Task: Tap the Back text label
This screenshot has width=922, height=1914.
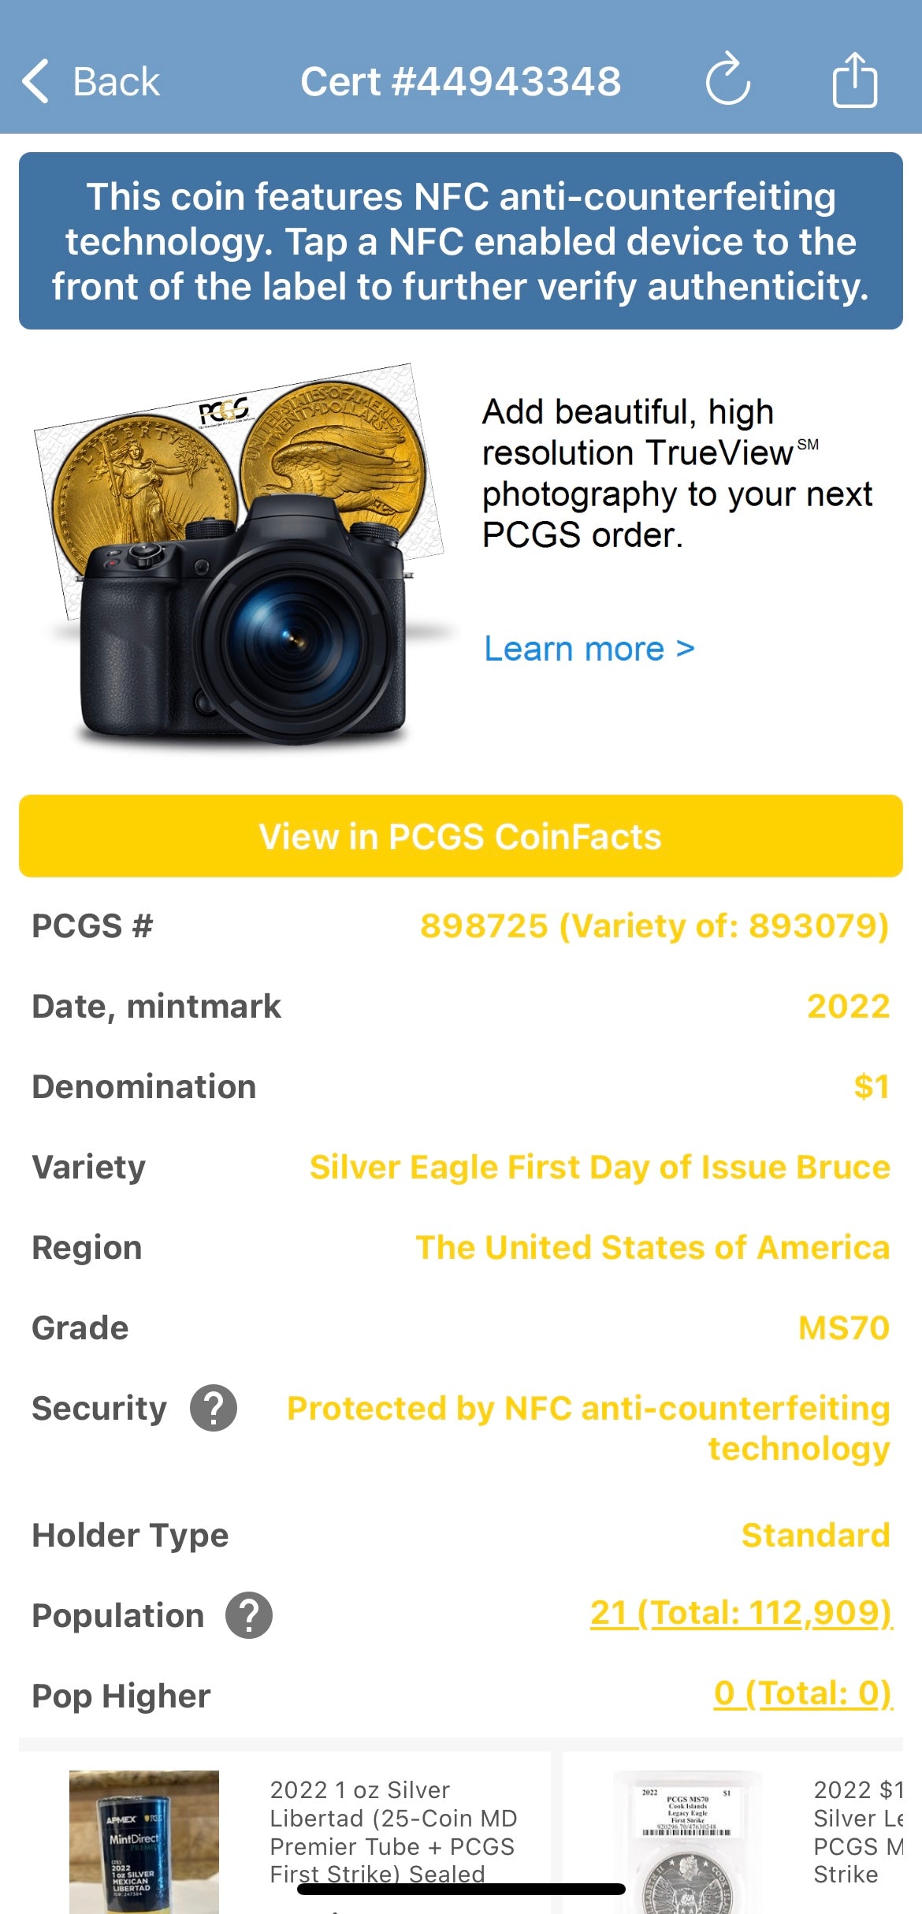Action: 116,82
